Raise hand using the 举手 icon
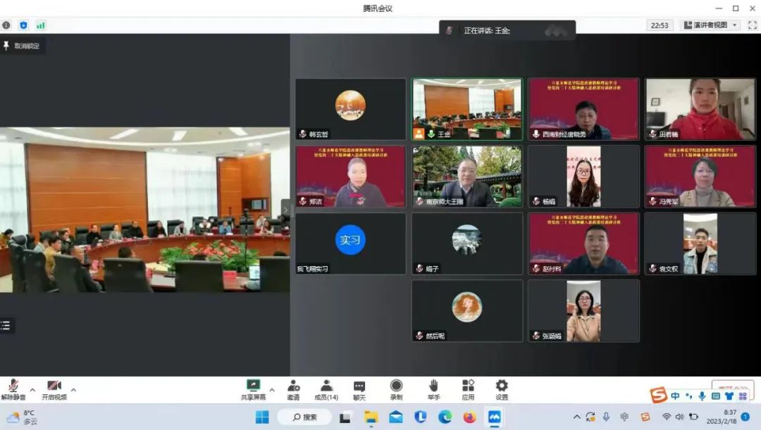 click(x=433, y=387)
